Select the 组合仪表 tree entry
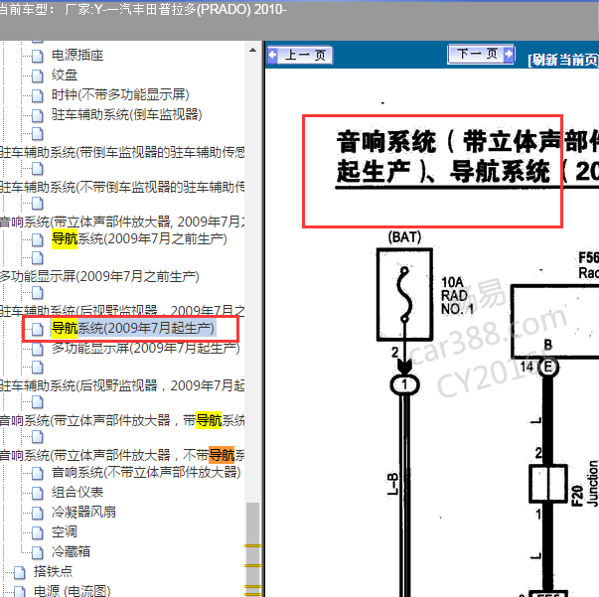 click(x=77, y=493)
